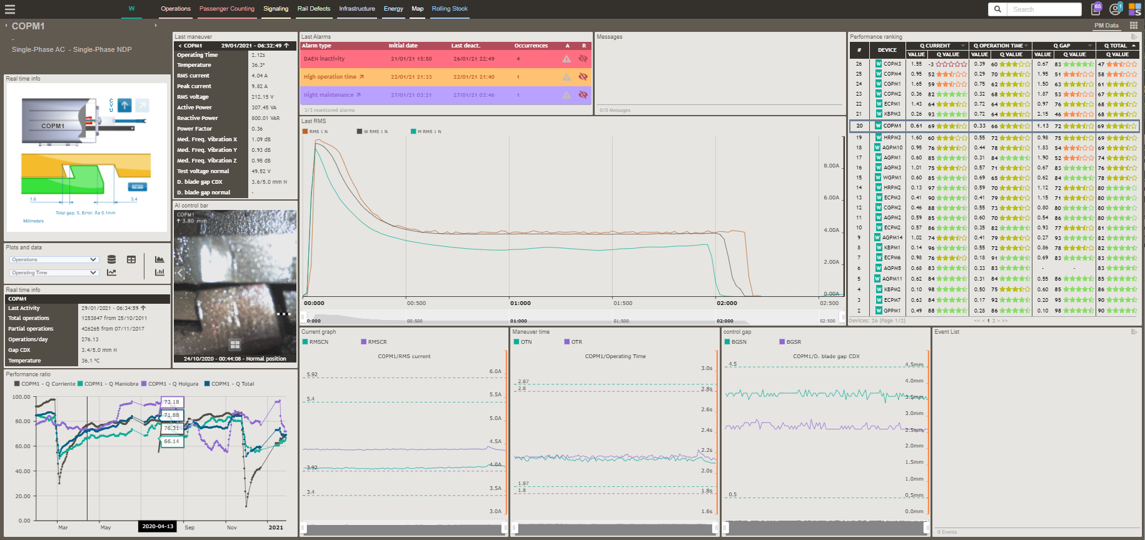Open the reports icon with badge 65

click(x=1096, y=9)
